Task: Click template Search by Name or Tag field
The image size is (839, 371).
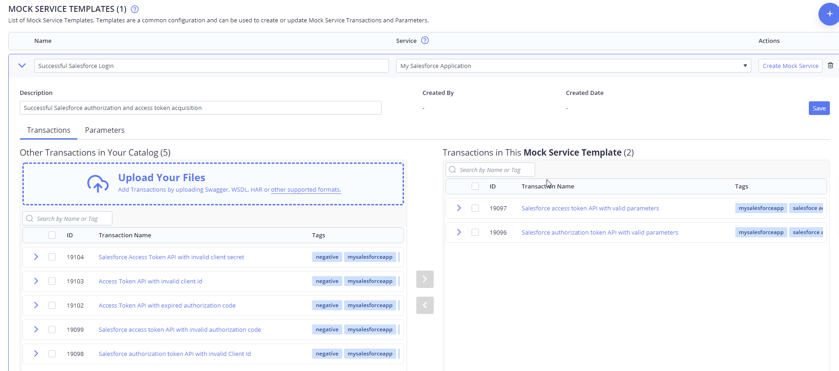Action: pos(490,170)
